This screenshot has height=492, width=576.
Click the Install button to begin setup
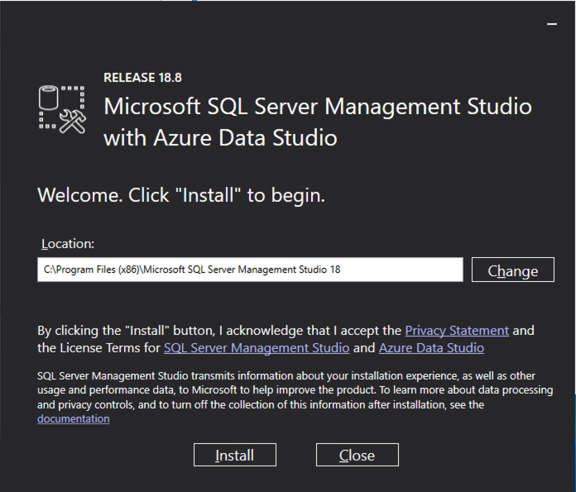pyautogui.click(x=235, y=455)
